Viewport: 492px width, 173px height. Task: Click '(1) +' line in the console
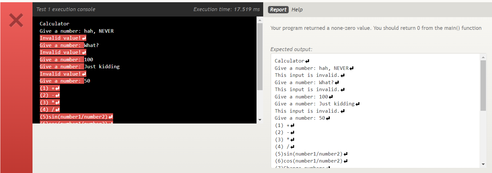pos(50,88)
